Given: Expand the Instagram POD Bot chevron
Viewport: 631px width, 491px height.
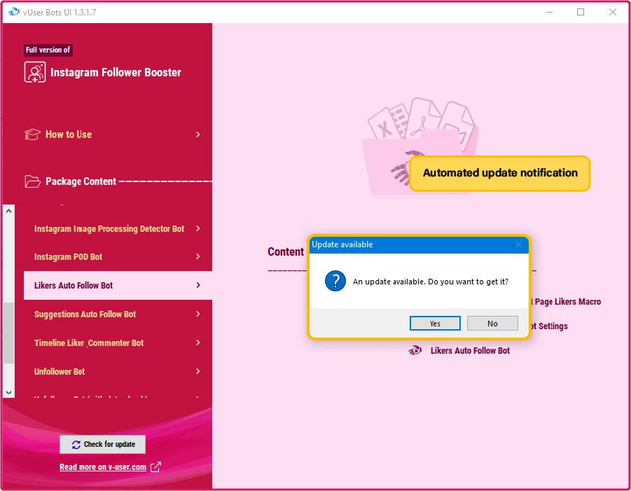Looking at the screenshot, I should point(198,256).
